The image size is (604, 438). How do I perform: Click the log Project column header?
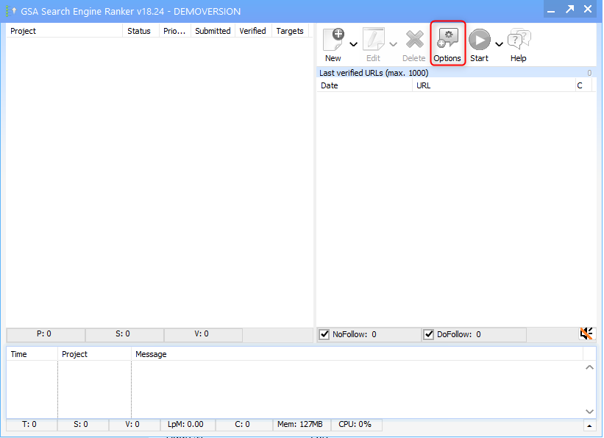(x=94, y=354)
